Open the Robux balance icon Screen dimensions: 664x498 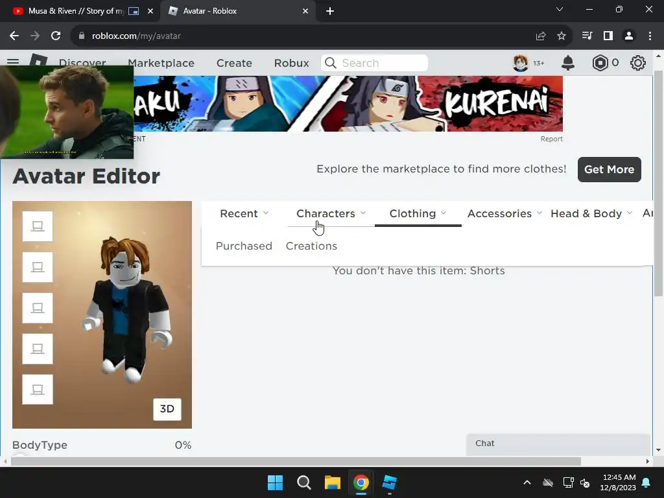pyautogui.click(x=600, y=63)
